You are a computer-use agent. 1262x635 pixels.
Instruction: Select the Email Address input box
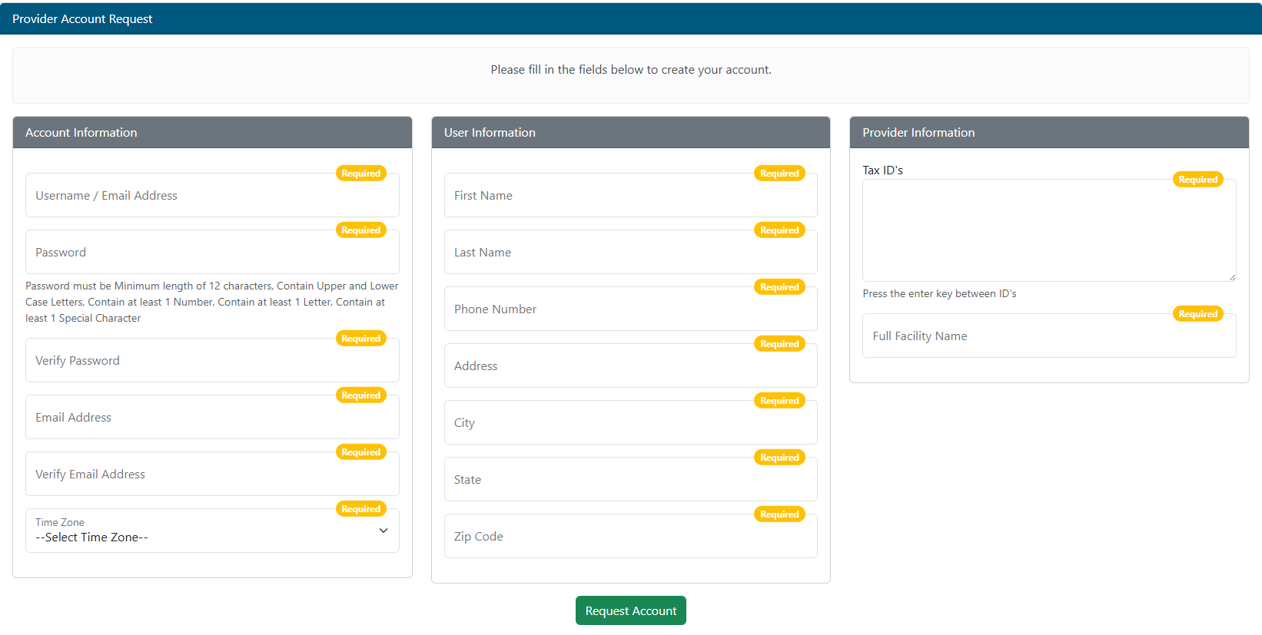pos(212,418)
